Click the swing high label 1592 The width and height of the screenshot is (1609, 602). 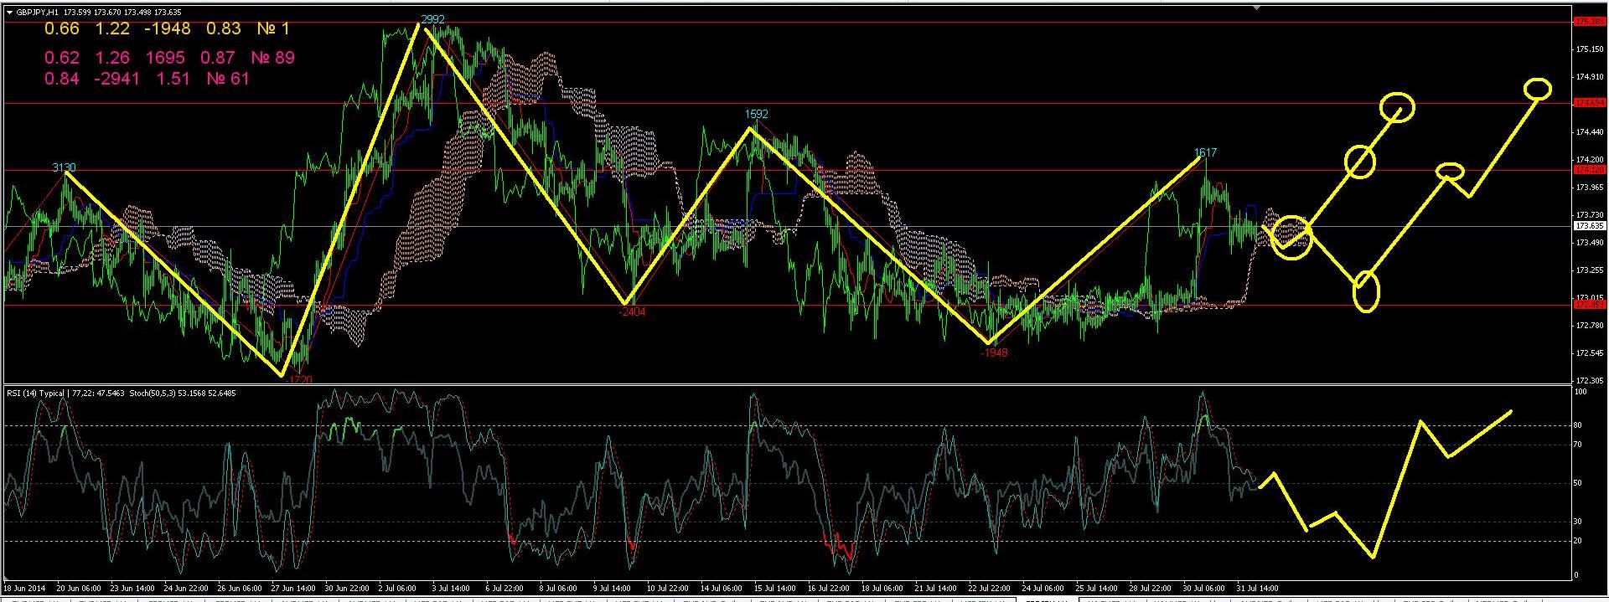tap(756, 114)
